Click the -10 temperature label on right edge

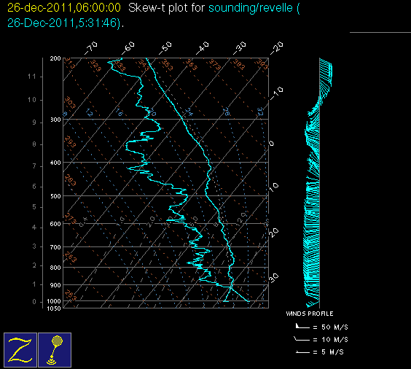point(277,93)
